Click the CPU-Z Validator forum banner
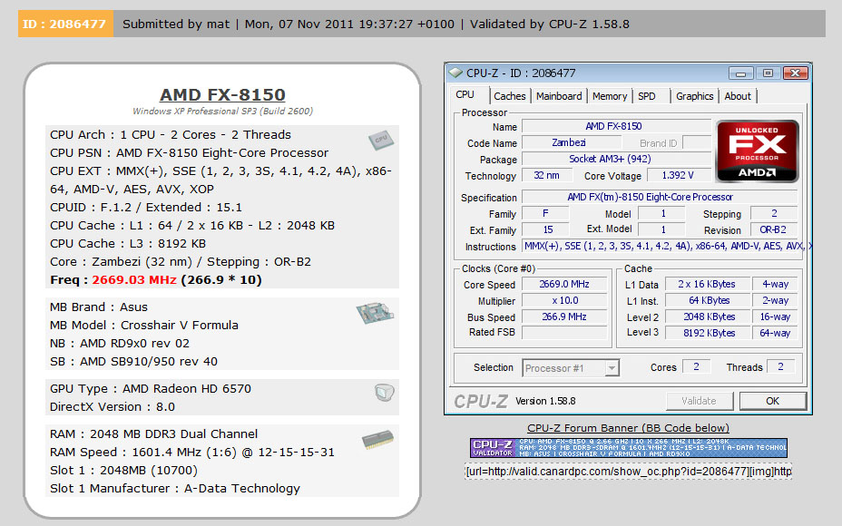842x526 pixels. (628, 448)
